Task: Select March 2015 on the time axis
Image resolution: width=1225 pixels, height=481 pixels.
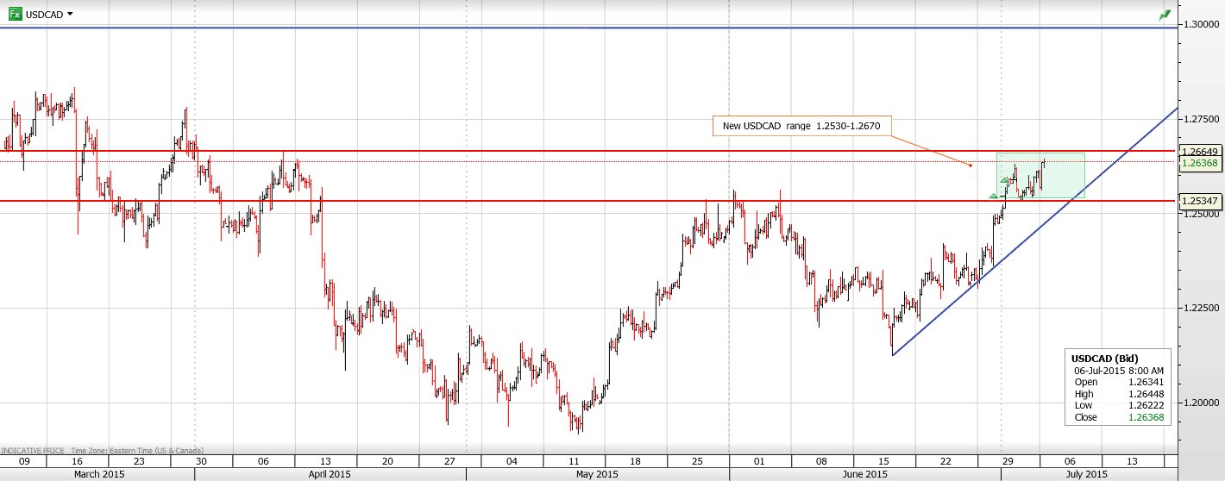Action: click(x=97, y=474)
